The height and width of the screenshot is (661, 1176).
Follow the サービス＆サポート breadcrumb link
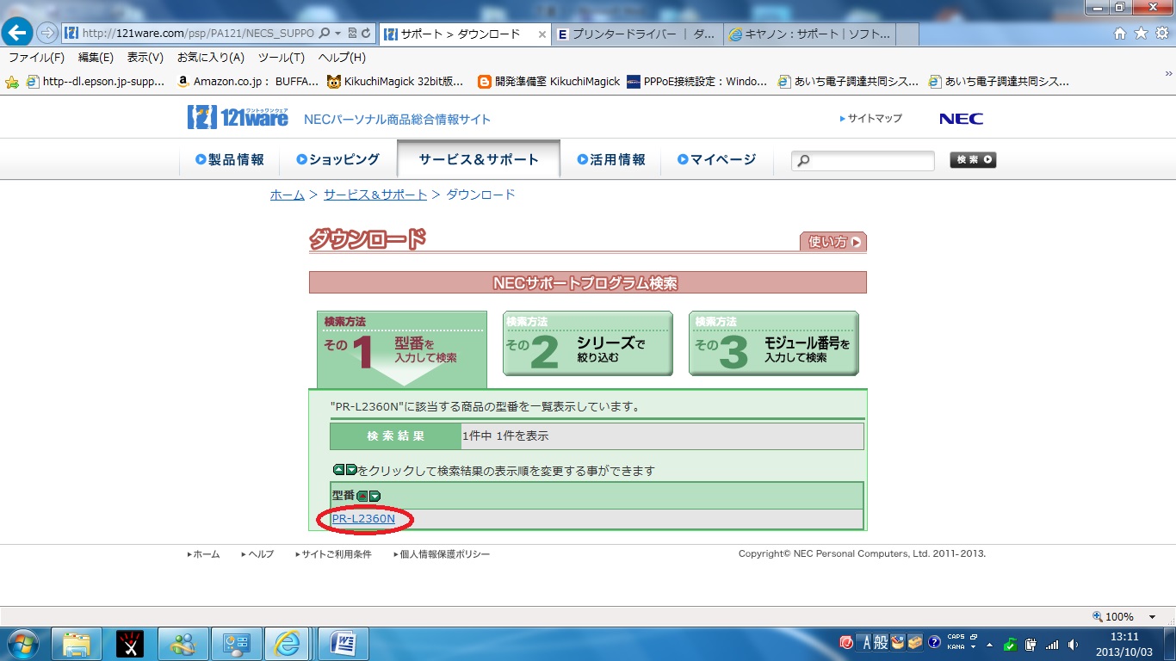(375, 195)
